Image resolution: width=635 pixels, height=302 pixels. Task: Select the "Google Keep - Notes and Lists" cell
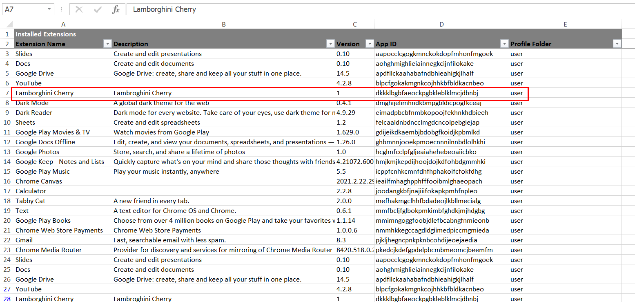[63, 161]
